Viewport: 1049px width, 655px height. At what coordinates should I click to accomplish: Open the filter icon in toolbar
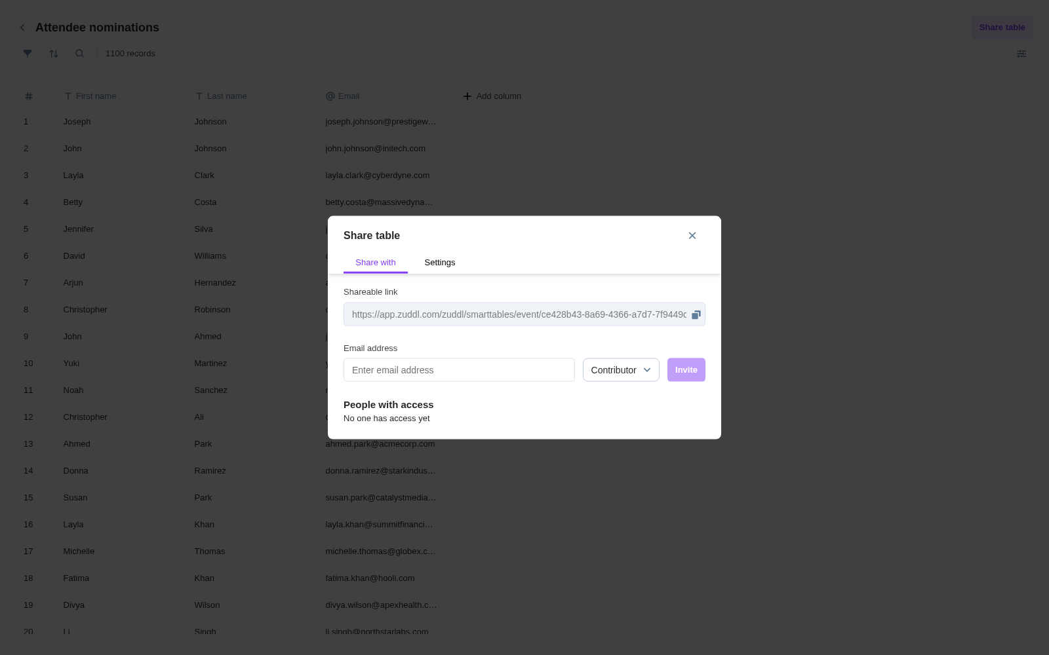[28, 54]
